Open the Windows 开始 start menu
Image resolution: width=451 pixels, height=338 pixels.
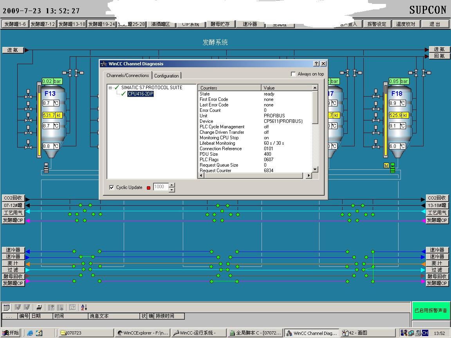11,333
